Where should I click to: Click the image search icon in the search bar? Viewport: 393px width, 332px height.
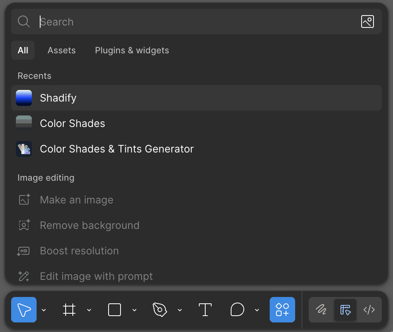368,21
